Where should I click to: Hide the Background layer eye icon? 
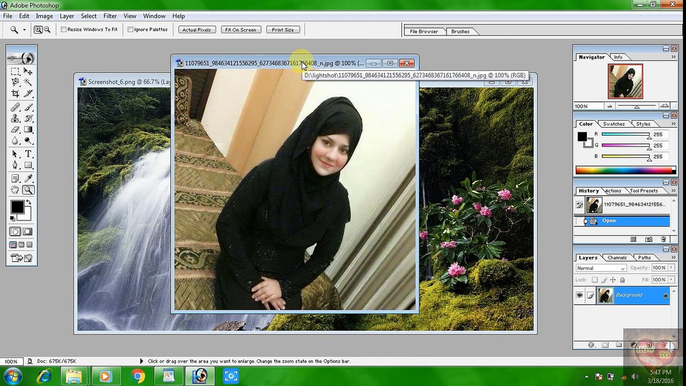click(579, 295)
